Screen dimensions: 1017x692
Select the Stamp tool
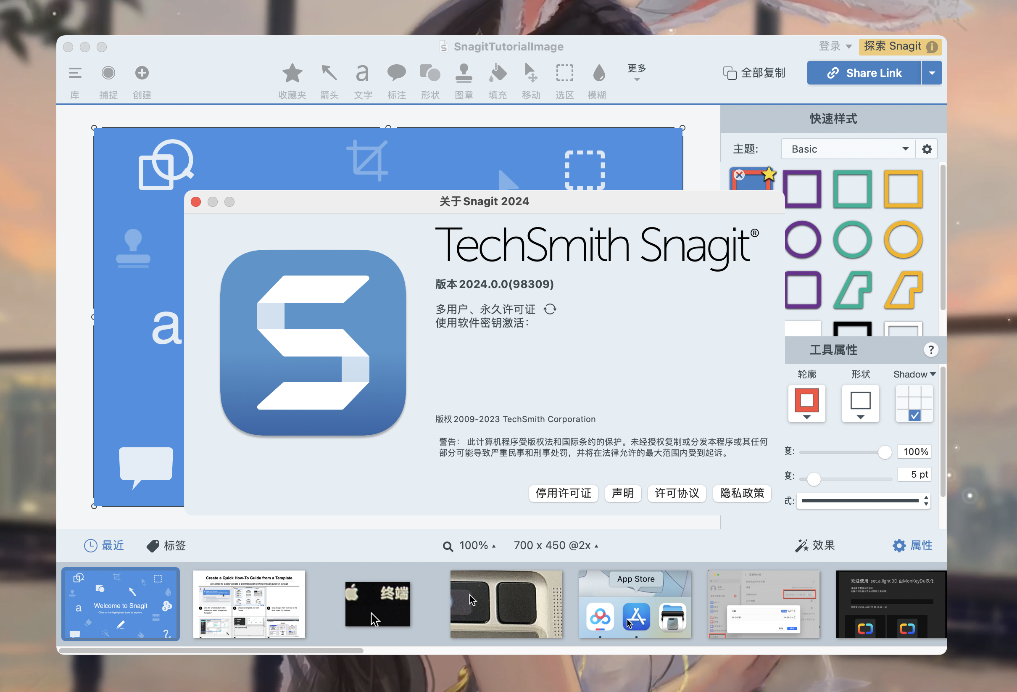tap(464, 73)
